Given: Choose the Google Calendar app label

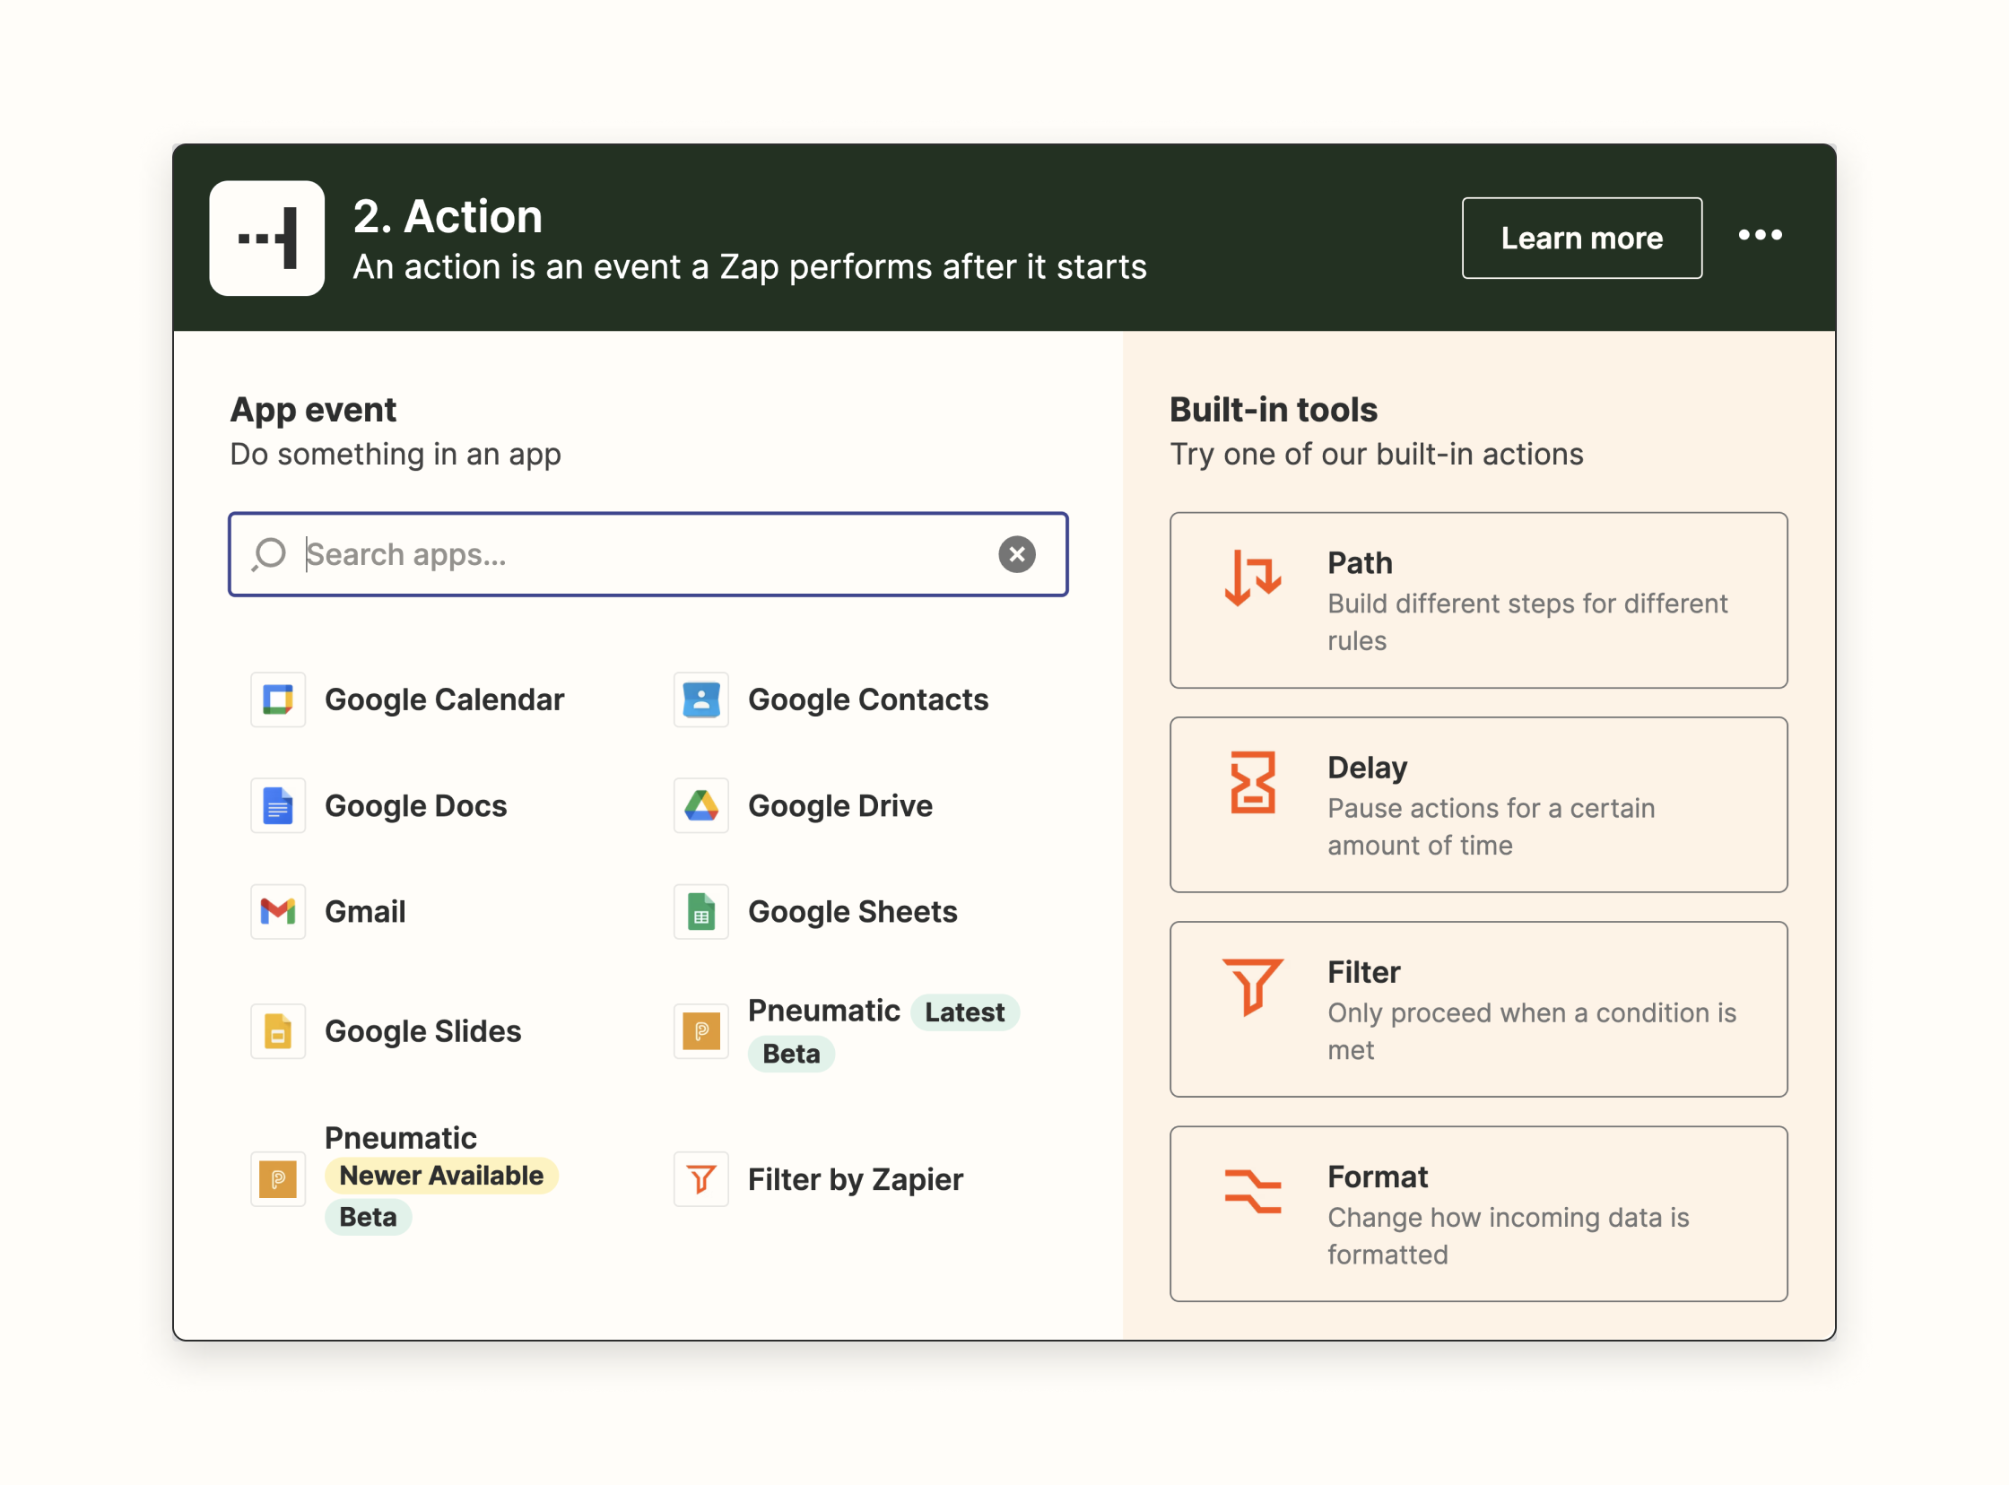Looking at the screenshot, I should pyautogui.click(x=444, y=699).
